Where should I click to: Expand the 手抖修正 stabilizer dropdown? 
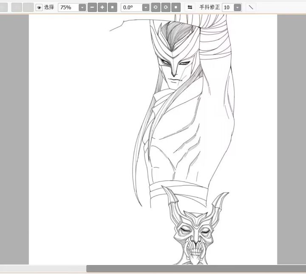tap(238, 8)
